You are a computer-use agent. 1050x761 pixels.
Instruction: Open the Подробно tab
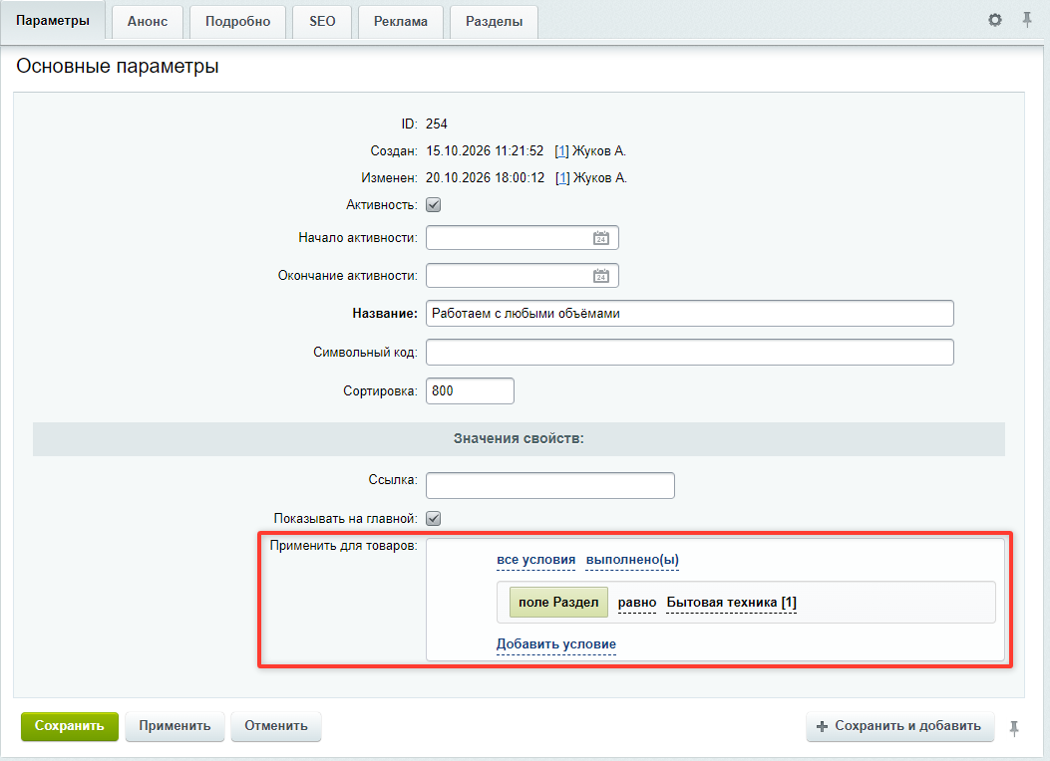pyautogui.click(x=237, y=22)
